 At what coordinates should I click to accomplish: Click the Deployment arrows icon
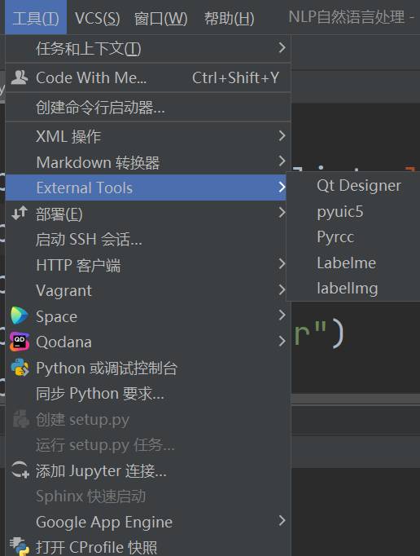click(x=19, y=213)
